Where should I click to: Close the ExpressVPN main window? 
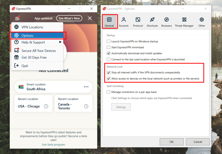coord(91,9)
